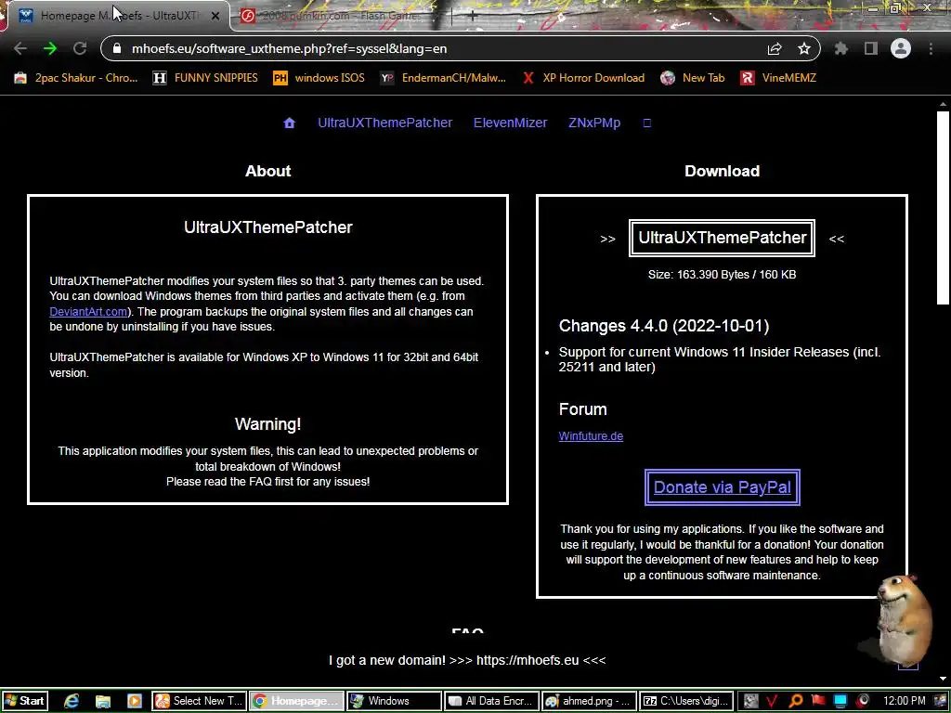951x713 pixels.
Task: Open the Chrome three-dot menu
Action: click(x=931, y=48)
